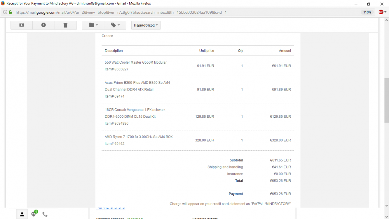
Task: Click 'DDR4-3000 DIMM CL15 Dual Kit' line
Action: coord(130,116)
